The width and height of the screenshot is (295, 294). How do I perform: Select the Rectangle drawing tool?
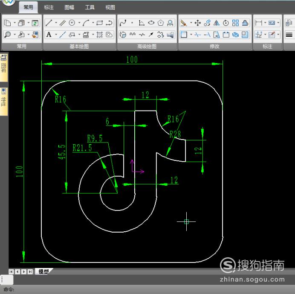point(99,23)
